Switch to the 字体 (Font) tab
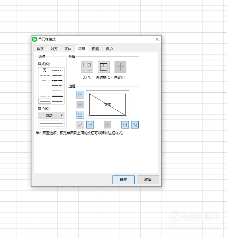 (x=68, y=49)
